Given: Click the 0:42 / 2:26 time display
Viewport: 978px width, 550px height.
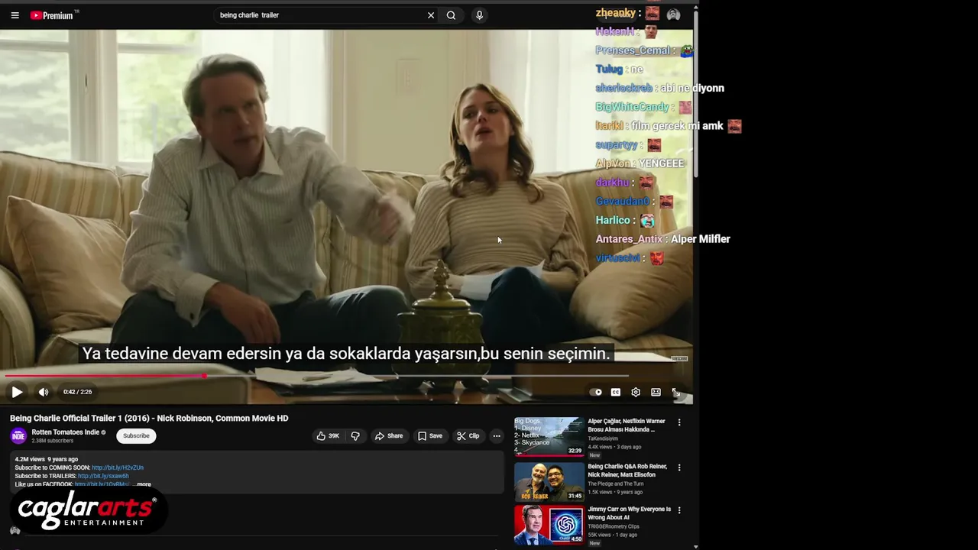Looking at the screenshot, I should (77, 392).
